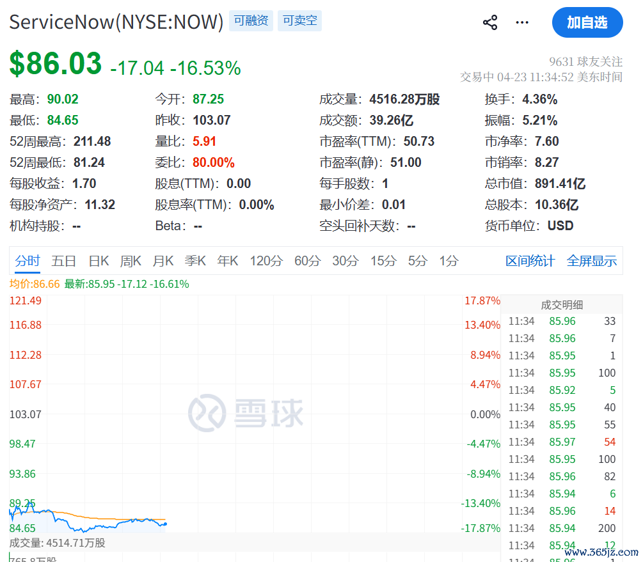The image size is (643, 562).
Task: Click the 9631 球友关注 text
Action: [585, 61]
